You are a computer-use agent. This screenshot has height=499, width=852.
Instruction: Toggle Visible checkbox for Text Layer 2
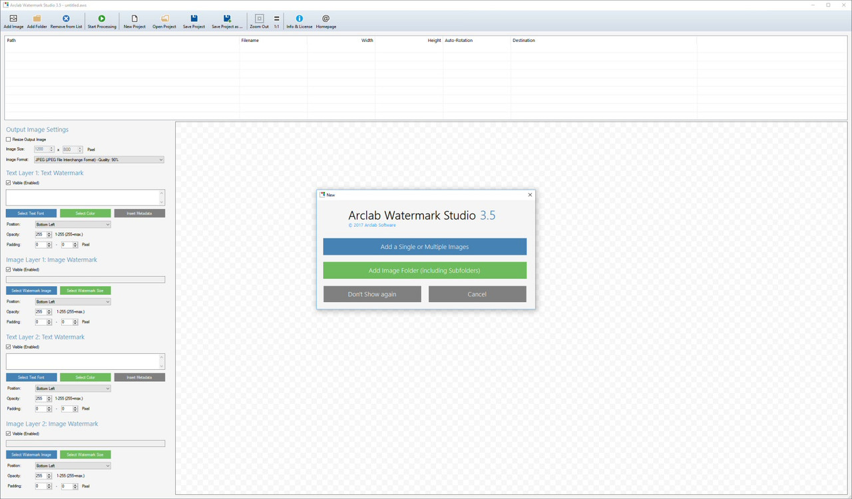point(9,347)
